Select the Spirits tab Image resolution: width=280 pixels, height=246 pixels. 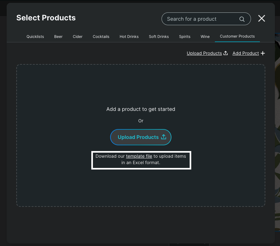tap(185, 37)
